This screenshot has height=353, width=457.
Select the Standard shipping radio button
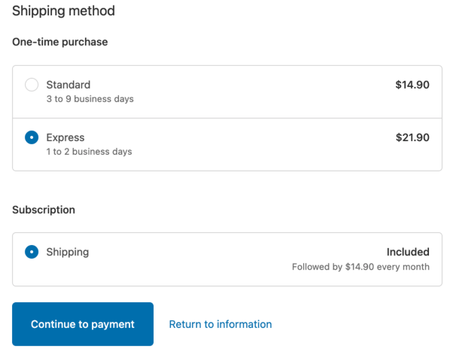point(31,85)
